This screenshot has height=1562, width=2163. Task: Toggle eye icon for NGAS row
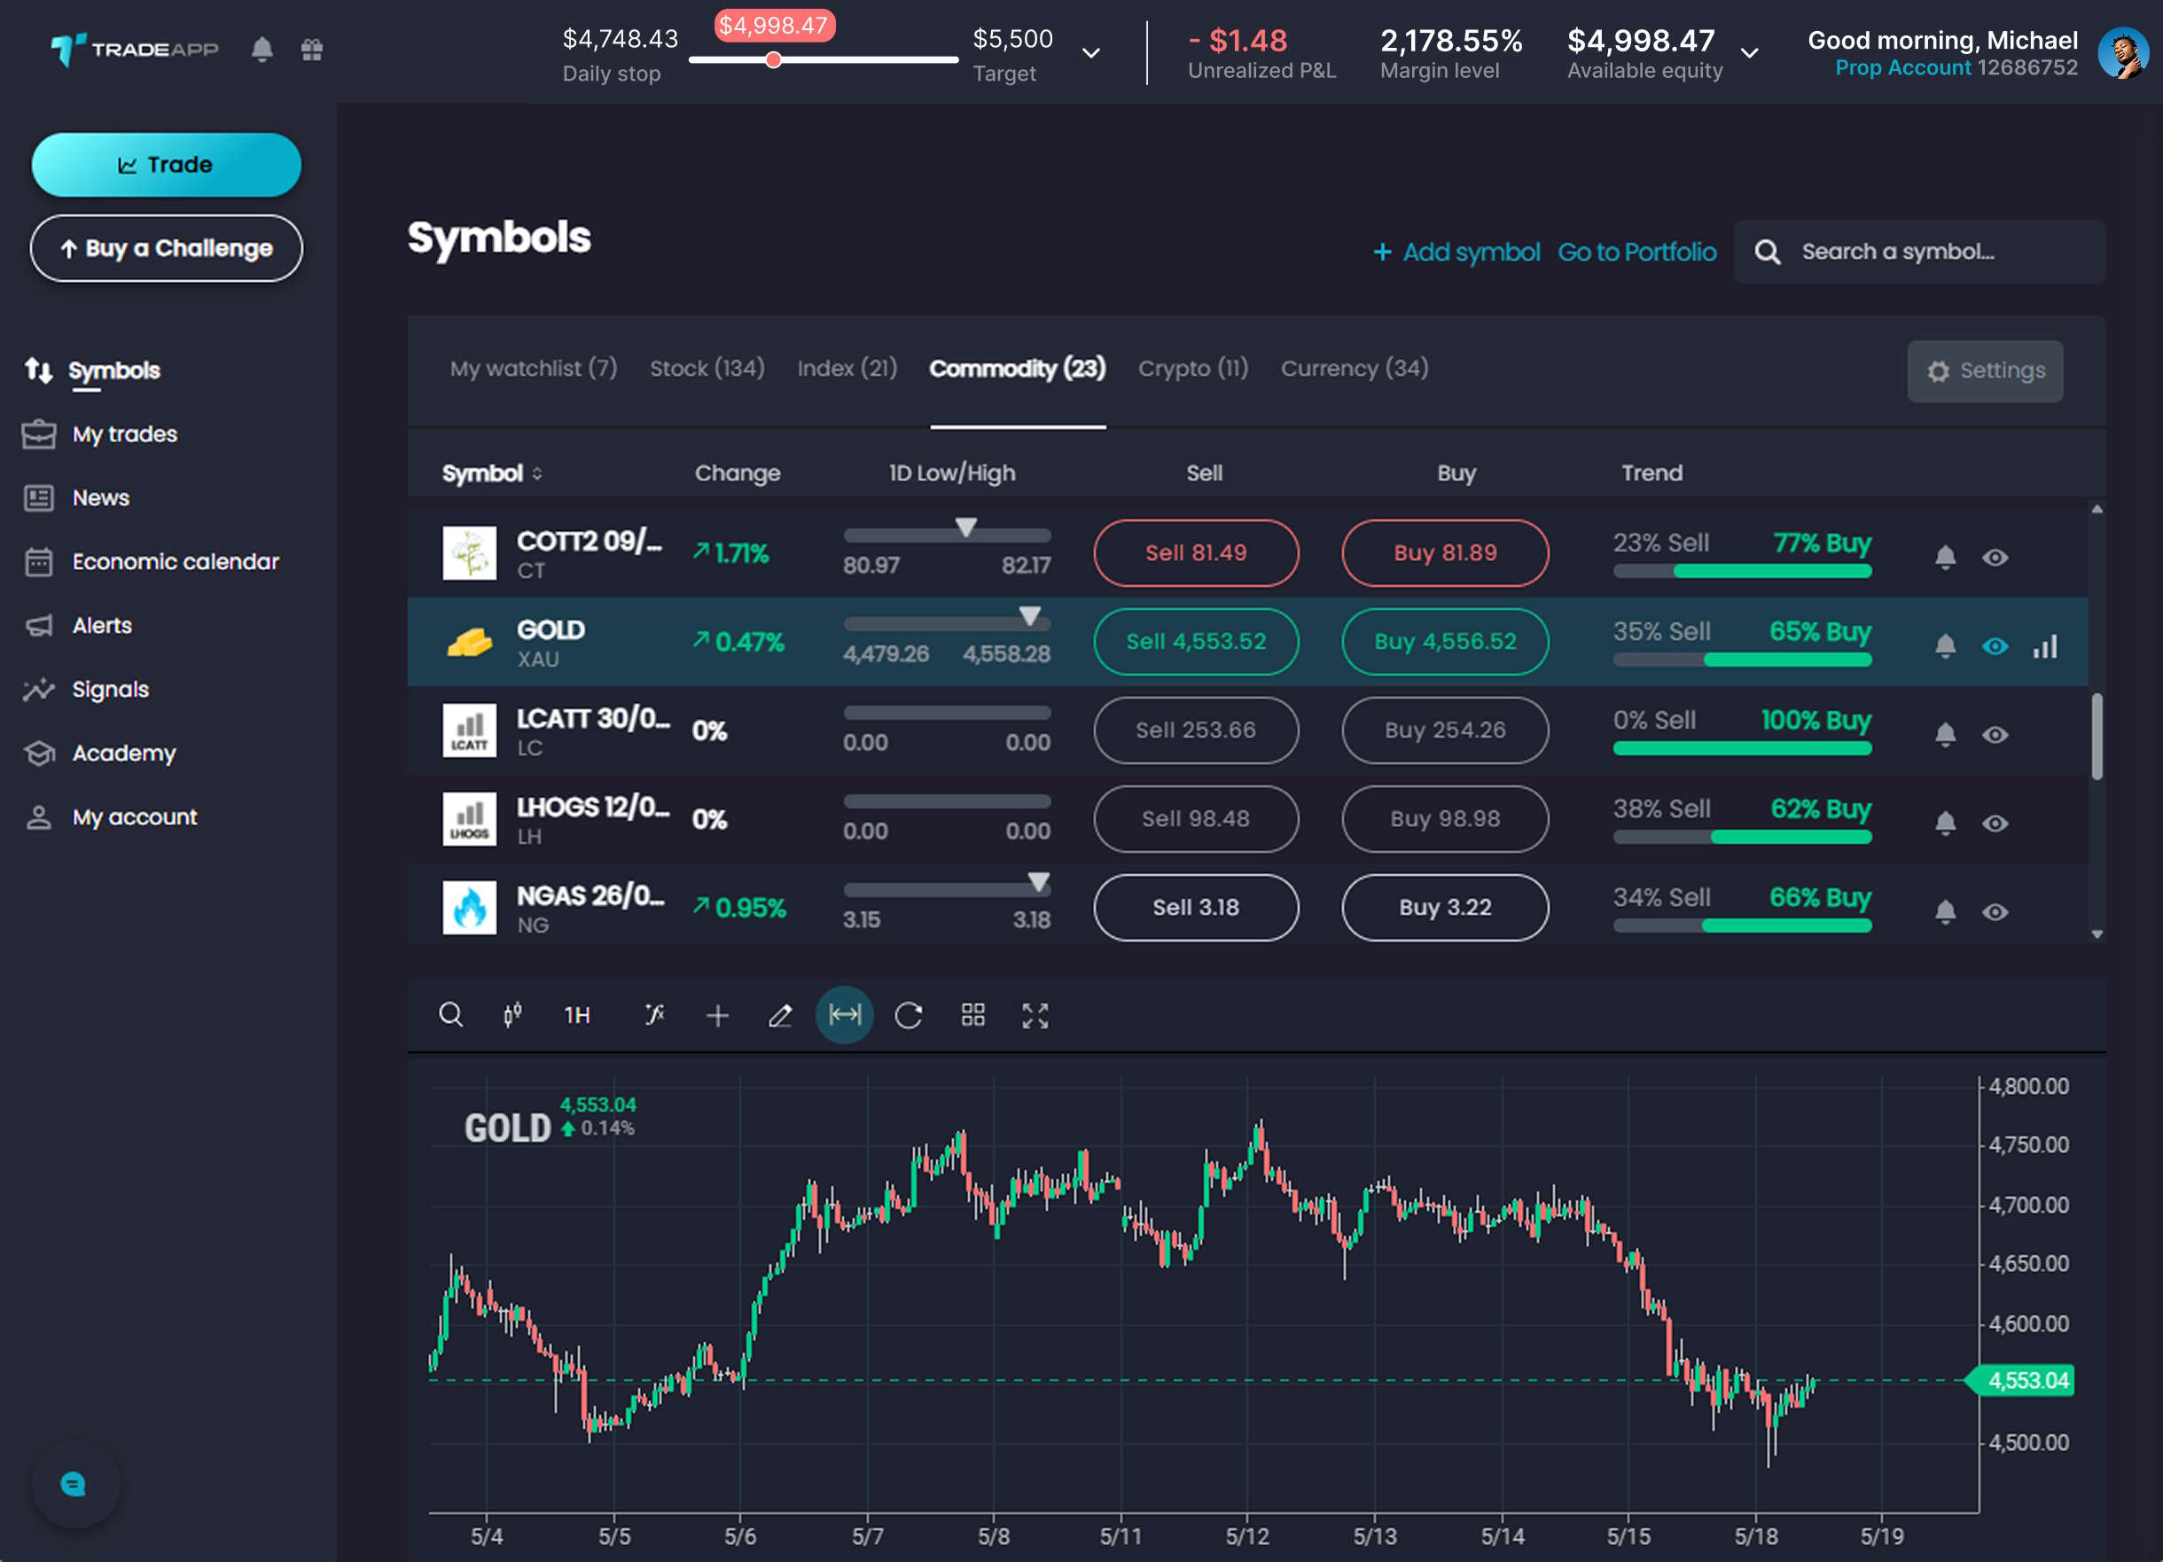click(x=1995, y=912)
